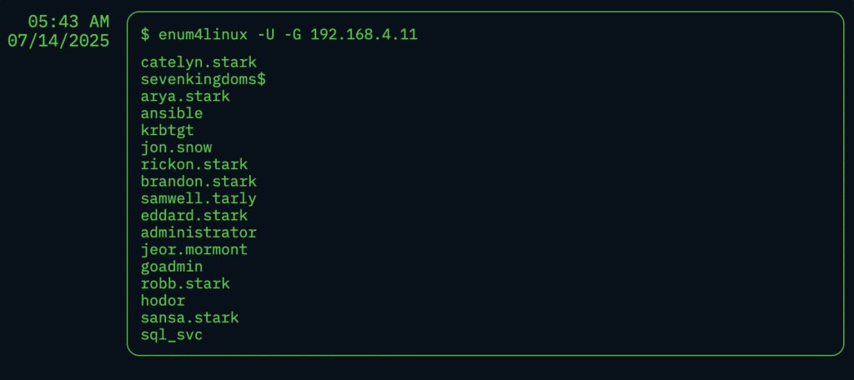Select arya.stark in the output
Image resolution: width=854 pixels, height=380 pixels.
pyautogui.click(x=185, y=97)
